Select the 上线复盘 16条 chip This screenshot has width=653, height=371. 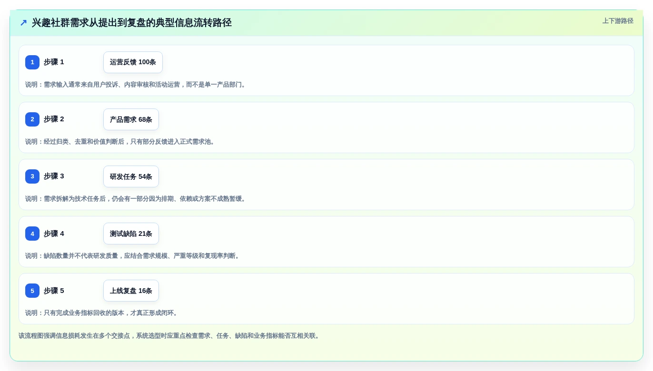click(131, 291)
